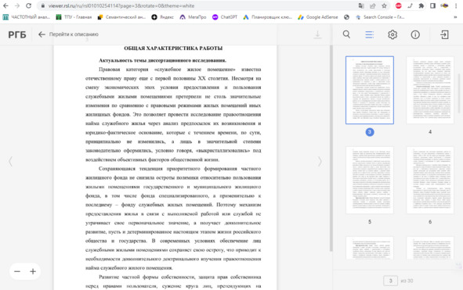Click 'Перейти к описанию' back link

(x=68, y=34)
